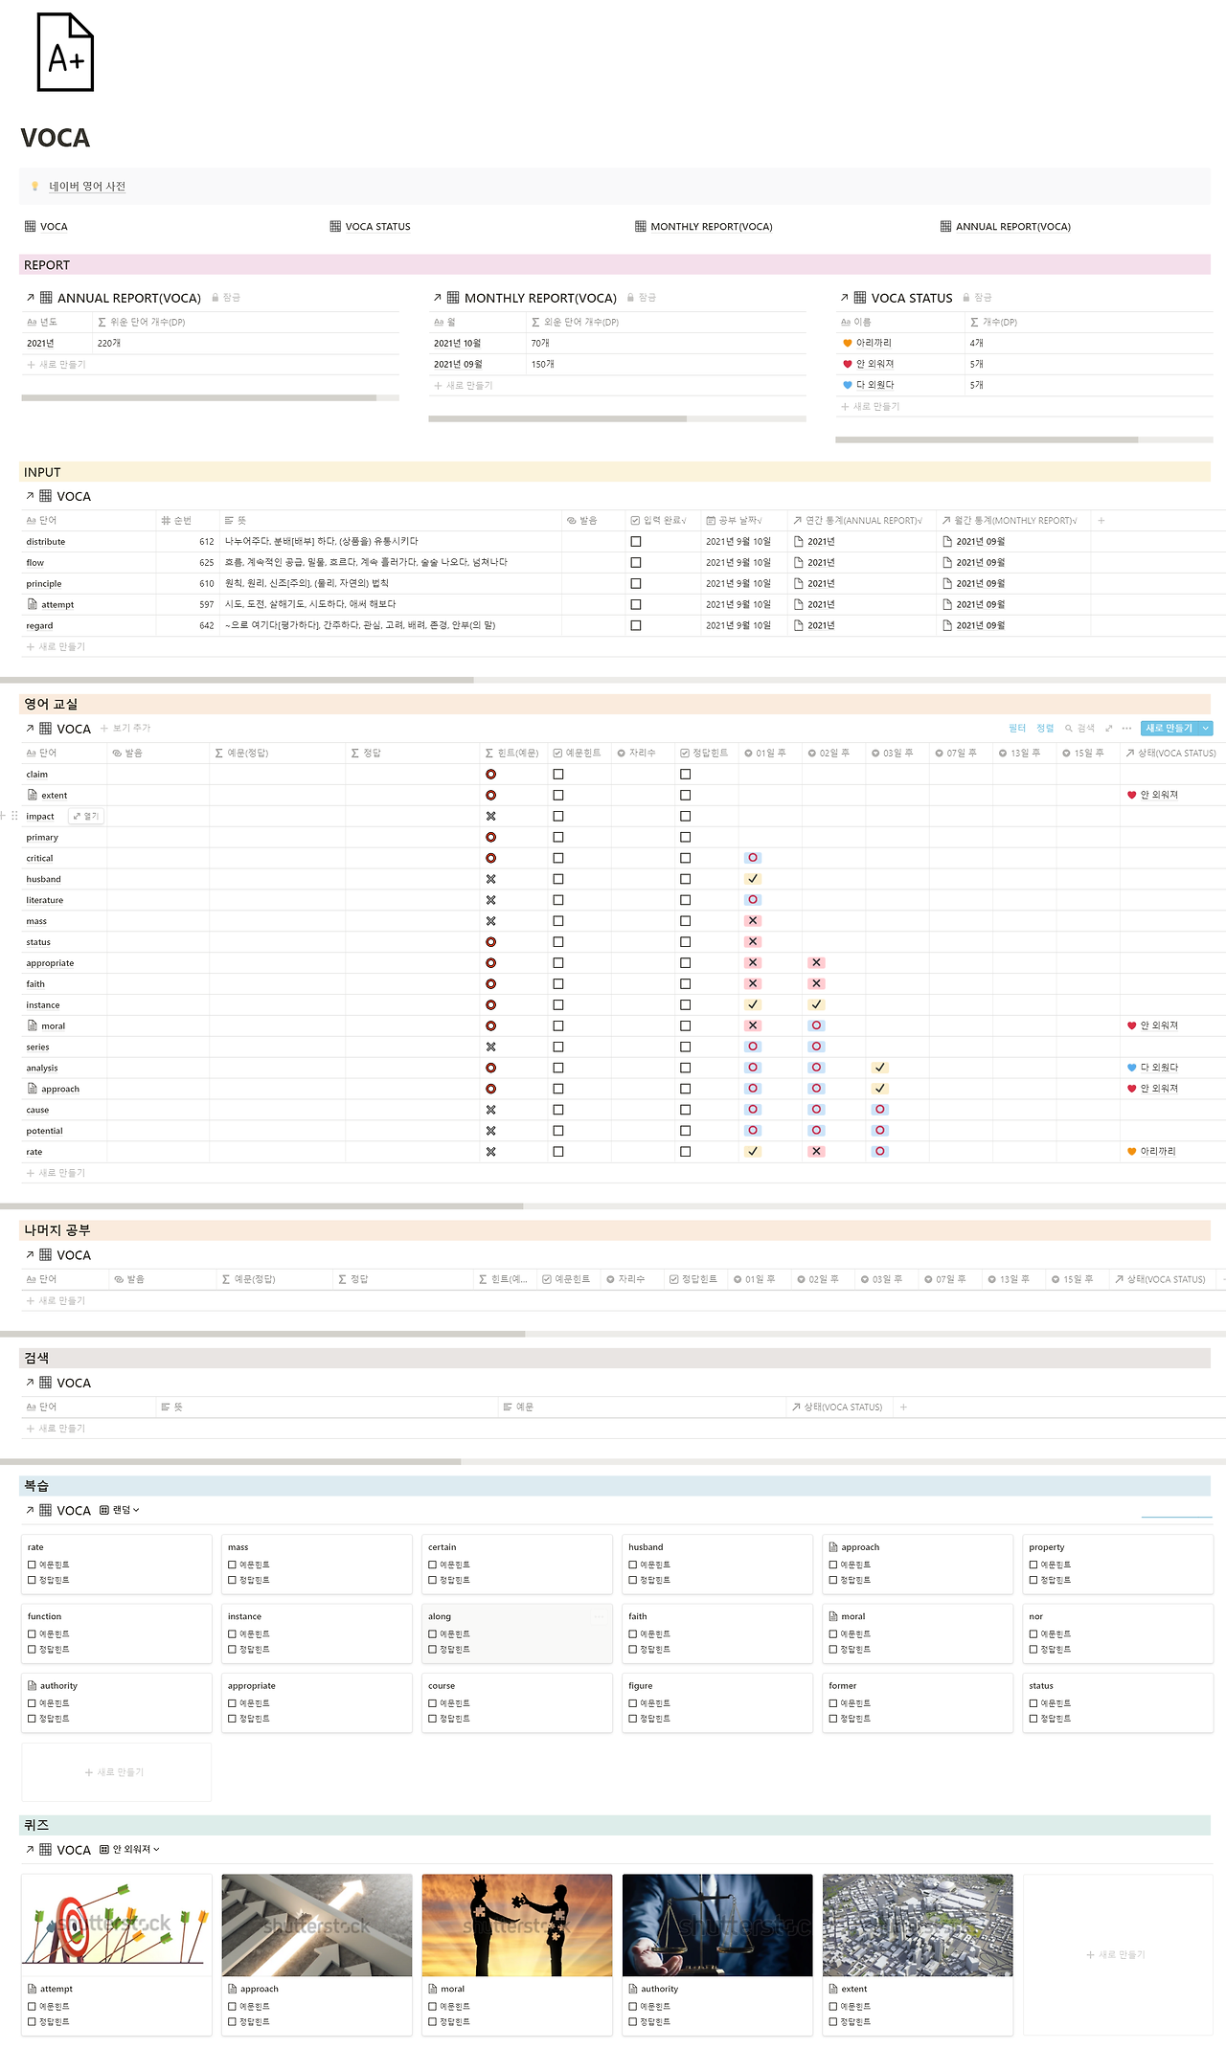Open the three-dot more options in 영어 교실 toolbar
Viewport: 1226px width, 2049px height.
click(1127, 729)
